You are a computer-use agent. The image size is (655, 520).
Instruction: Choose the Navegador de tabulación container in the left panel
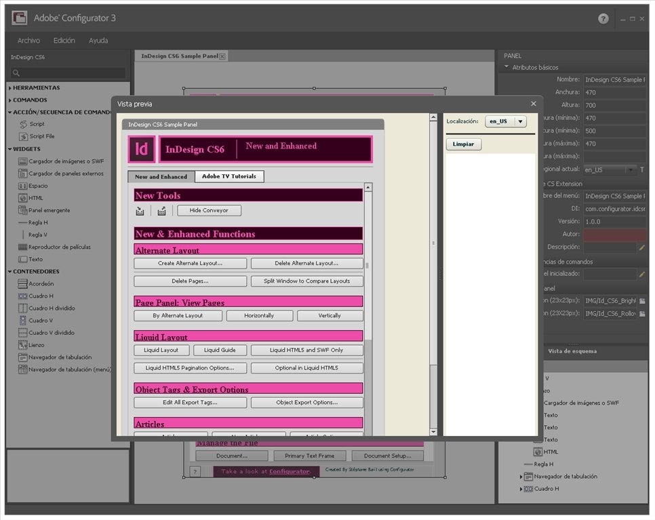tap(55, 357)
